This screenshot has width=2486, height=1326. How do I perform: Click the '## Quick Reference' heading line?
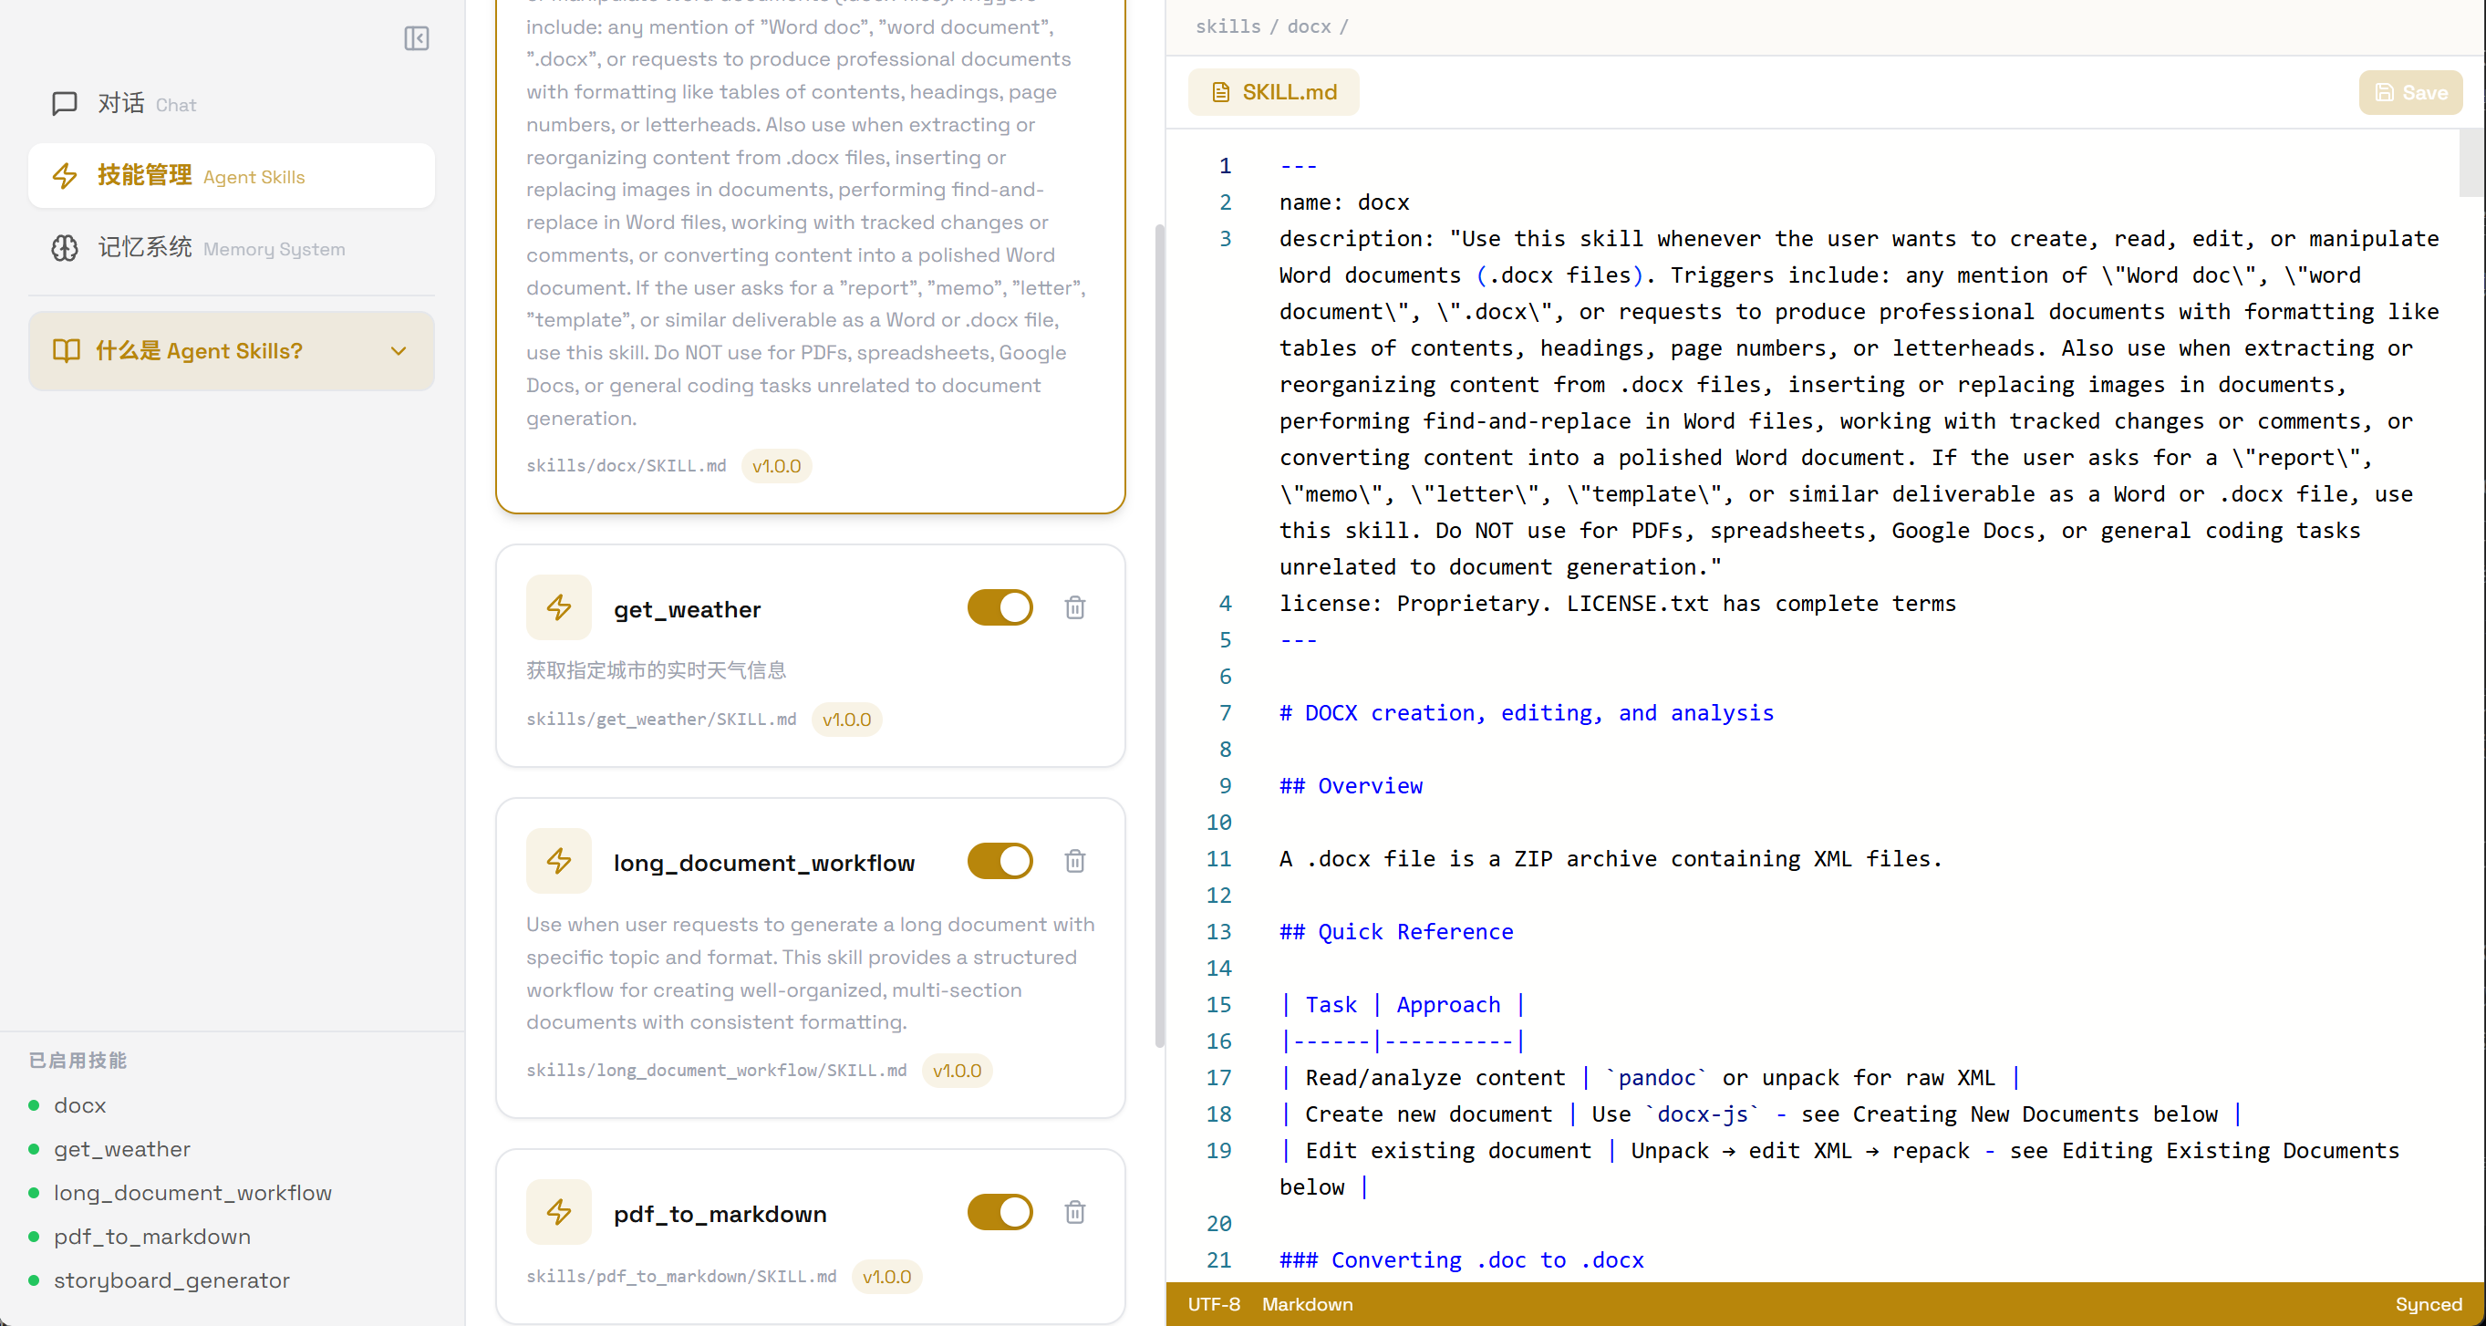click(1395, 931)
